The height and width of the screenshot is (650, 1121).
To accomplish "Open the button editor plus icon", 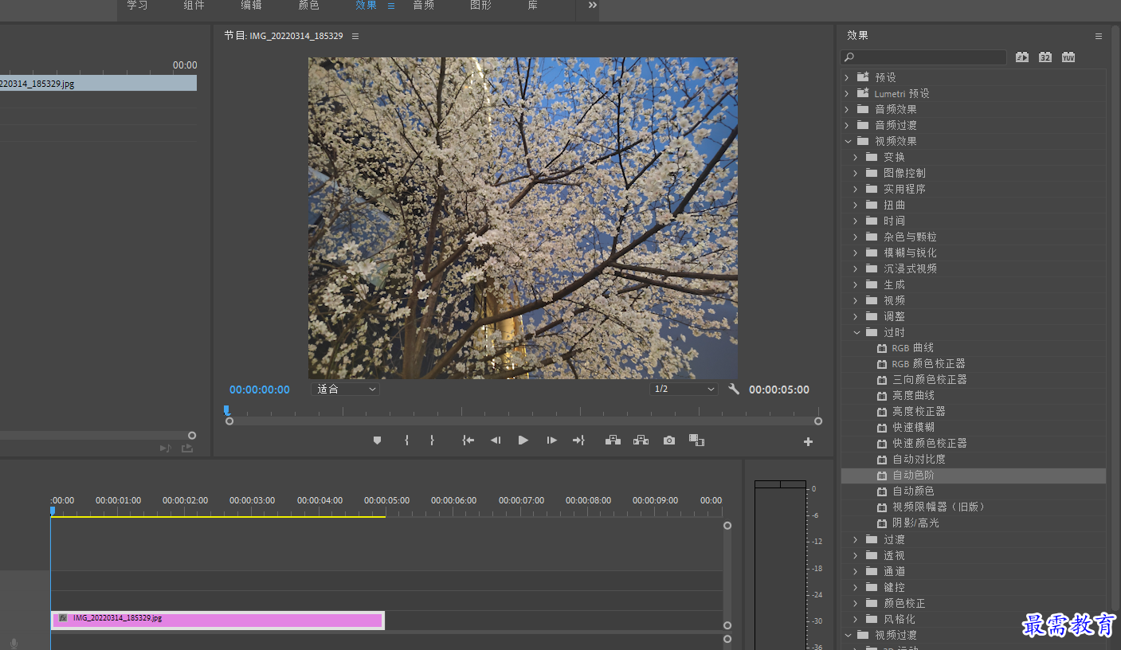I will 808,441.
